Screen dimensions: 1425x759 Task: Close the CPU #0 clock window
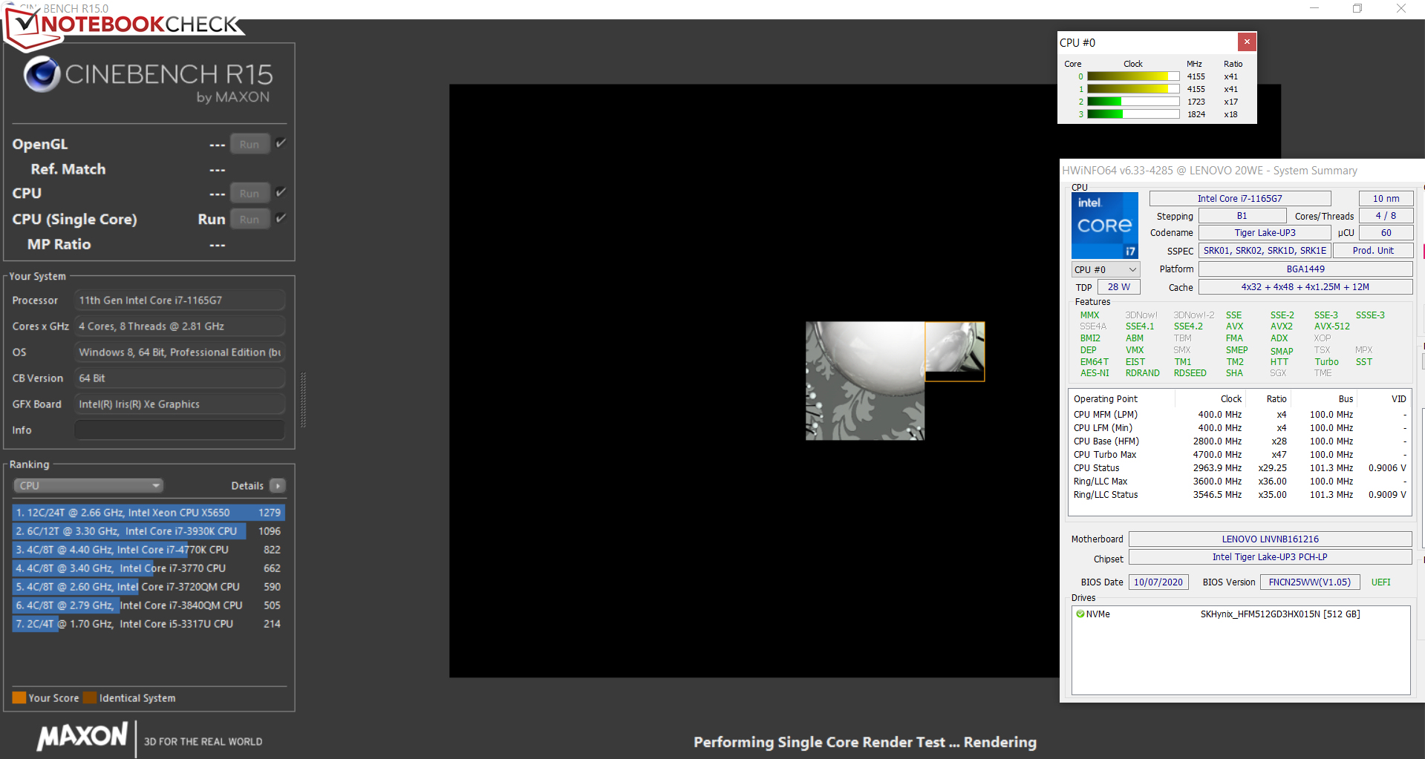click(1247, 42)
